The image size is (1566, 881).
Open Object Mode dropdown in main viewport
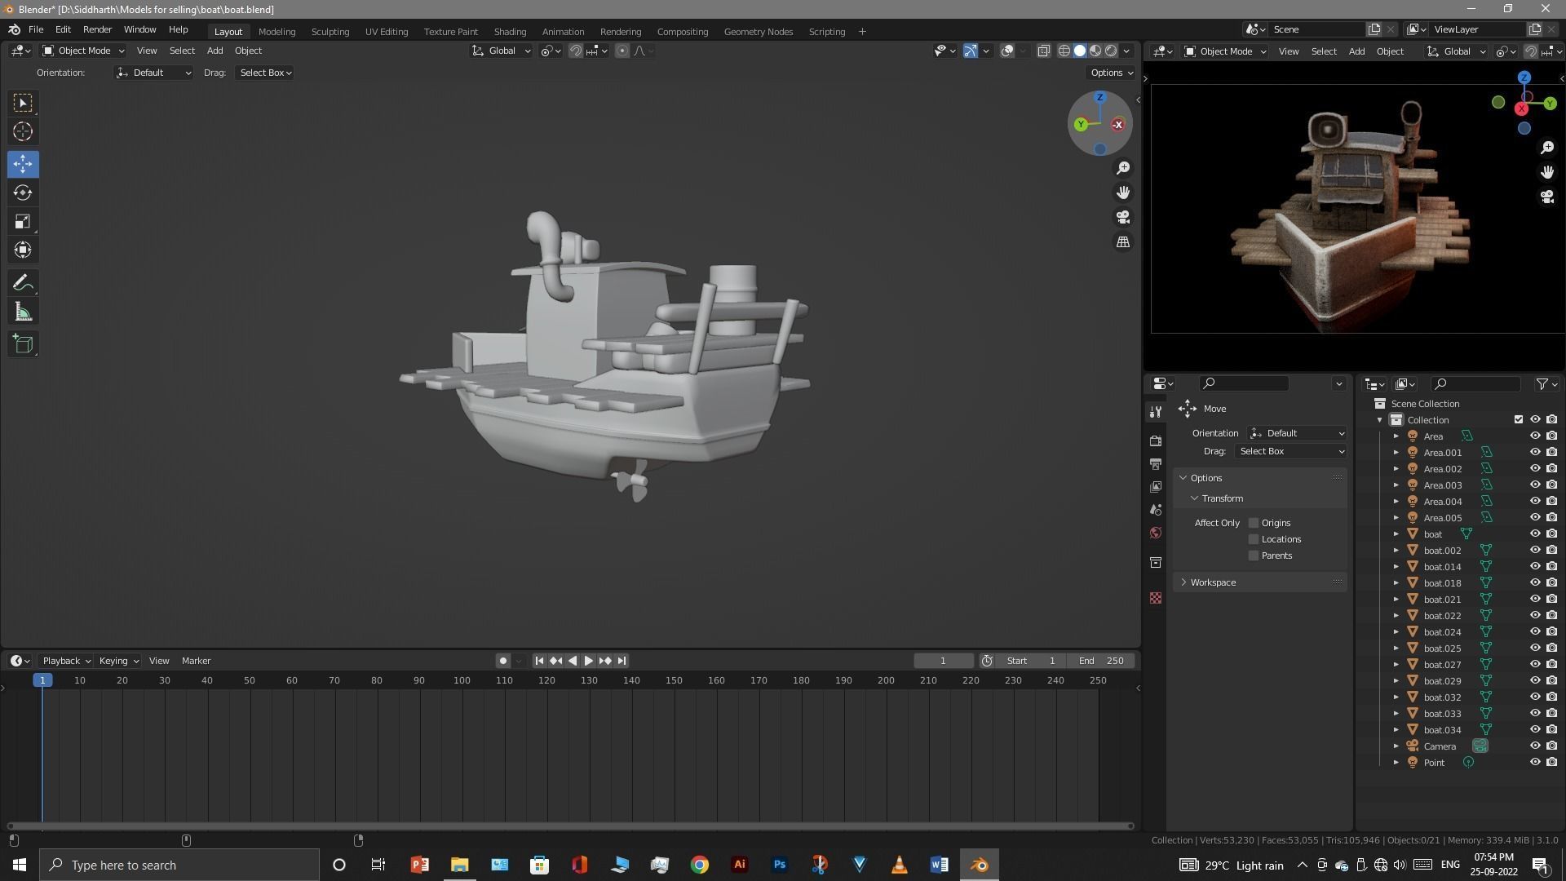coord(83,51)
